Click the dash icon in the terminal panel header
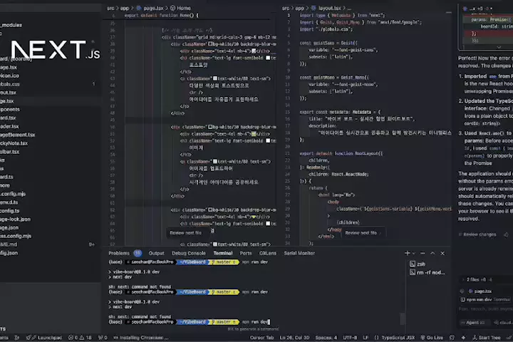Image resolution: width=513 pixels, height=342 pixels. 423,253
